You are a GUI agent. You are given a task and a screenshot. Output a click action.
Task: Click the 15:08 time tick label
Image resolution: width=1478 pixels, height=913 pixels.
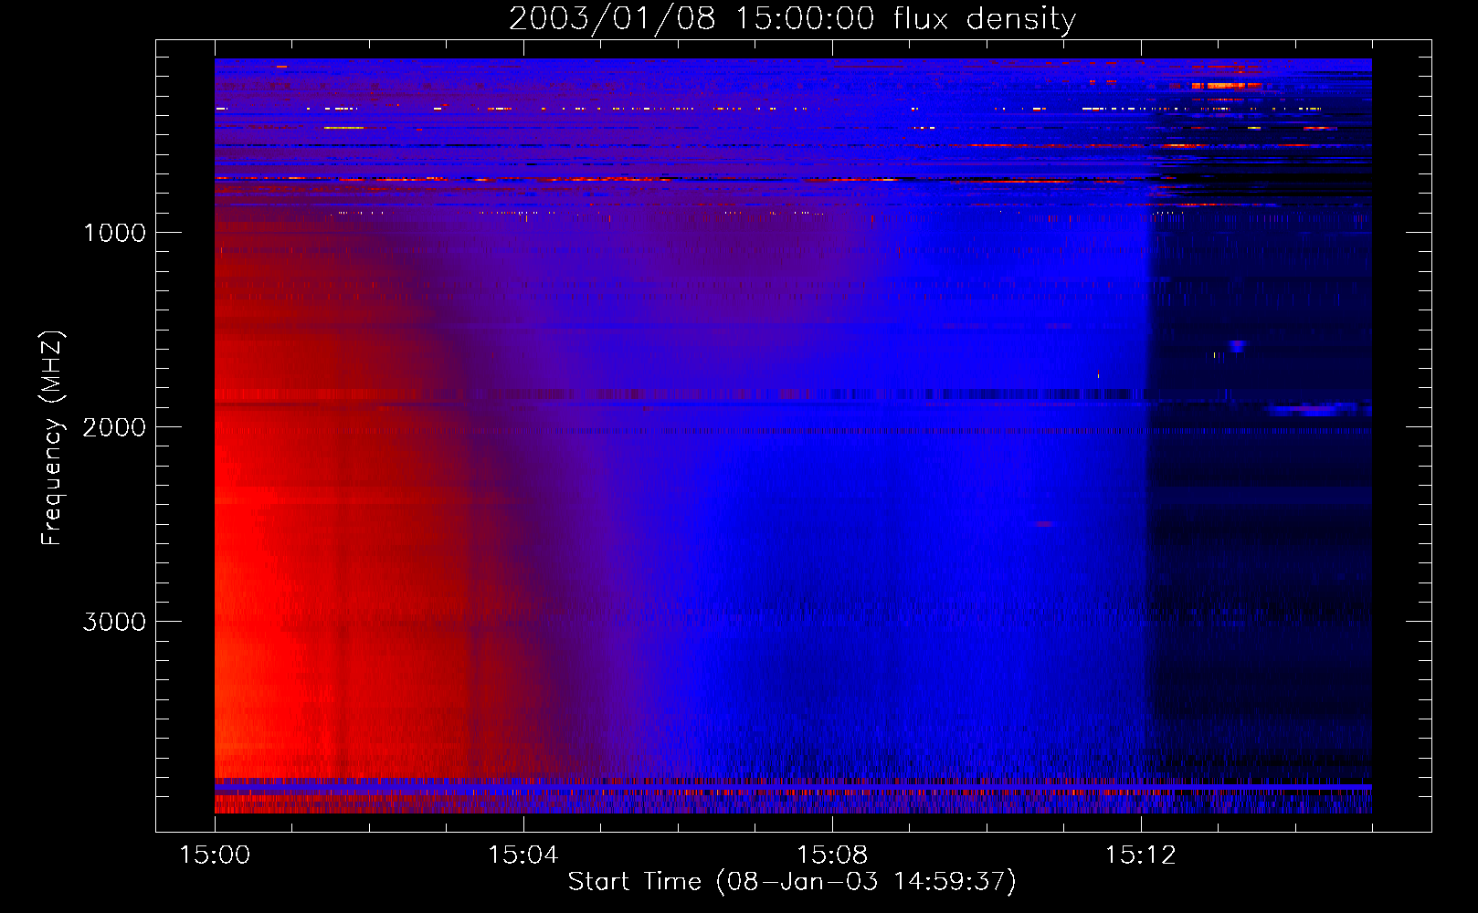pyautogui.click(x=832, y=855)
